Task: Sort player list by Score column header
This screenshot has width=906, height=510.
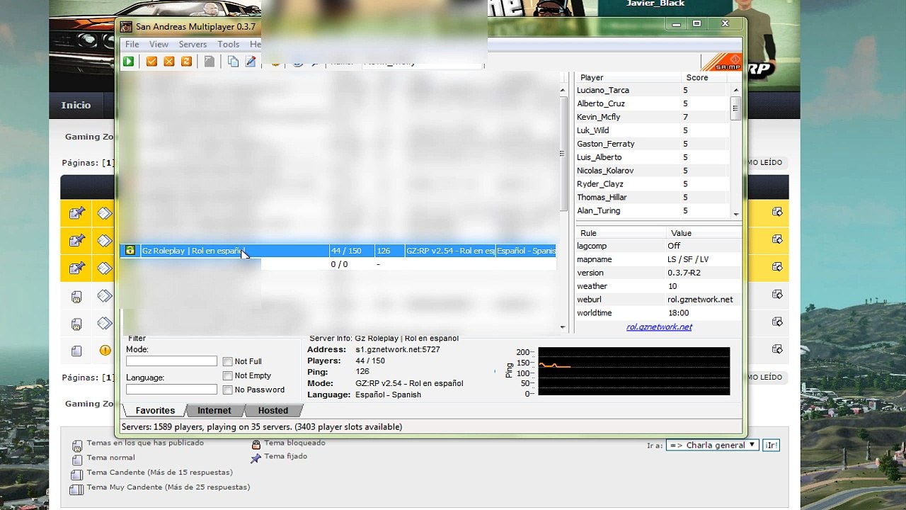Action: (x=705, y=77)
